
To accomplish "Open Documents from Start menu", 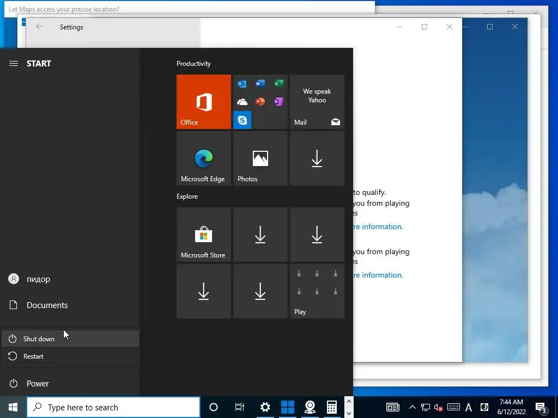I will click(x=70, y=305).
